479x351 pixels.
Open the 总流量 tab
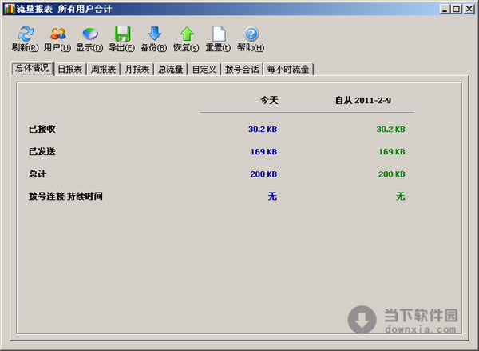171,69
